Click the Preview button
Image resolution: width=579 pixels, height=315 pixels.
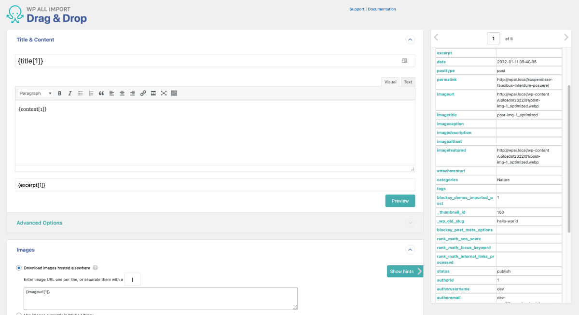point(400,201)
